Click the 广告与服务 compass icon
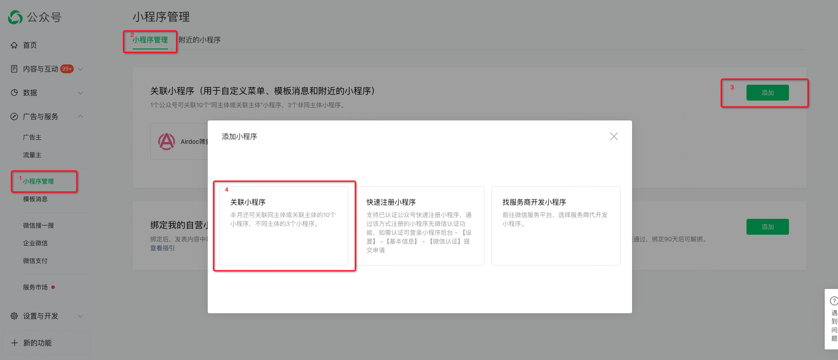Screen dimensions: 838x360 click(x=14, y=116)
